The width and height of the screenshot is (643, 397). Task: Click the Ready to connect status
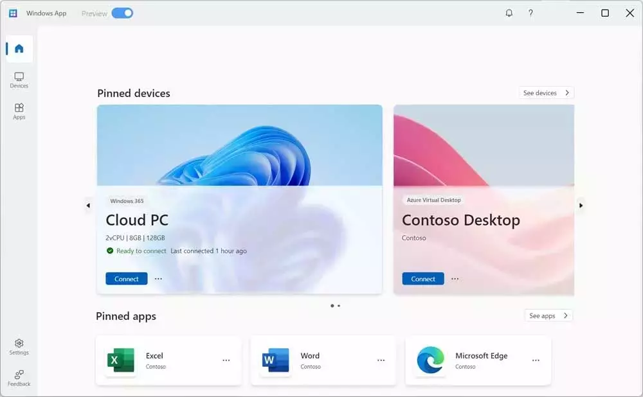(x=141, y=251)
